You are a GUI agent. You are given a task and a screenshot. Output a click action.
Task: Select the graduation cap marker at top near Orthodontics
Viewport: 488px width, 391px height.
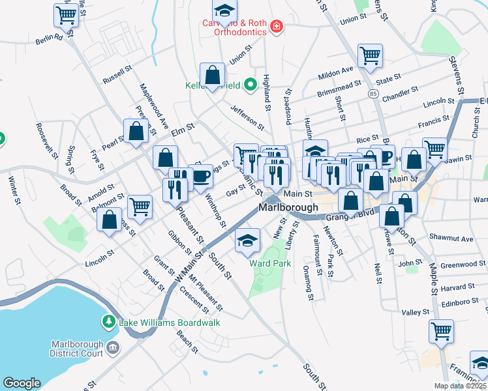point(224,12)
